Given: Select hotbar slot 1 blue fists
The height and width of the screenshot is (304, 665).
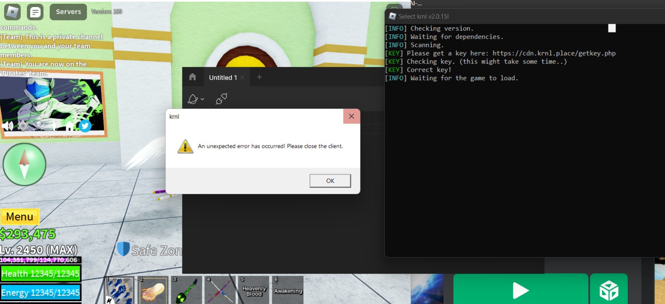Looking at the screenshot, I should [x=120, y=290].
